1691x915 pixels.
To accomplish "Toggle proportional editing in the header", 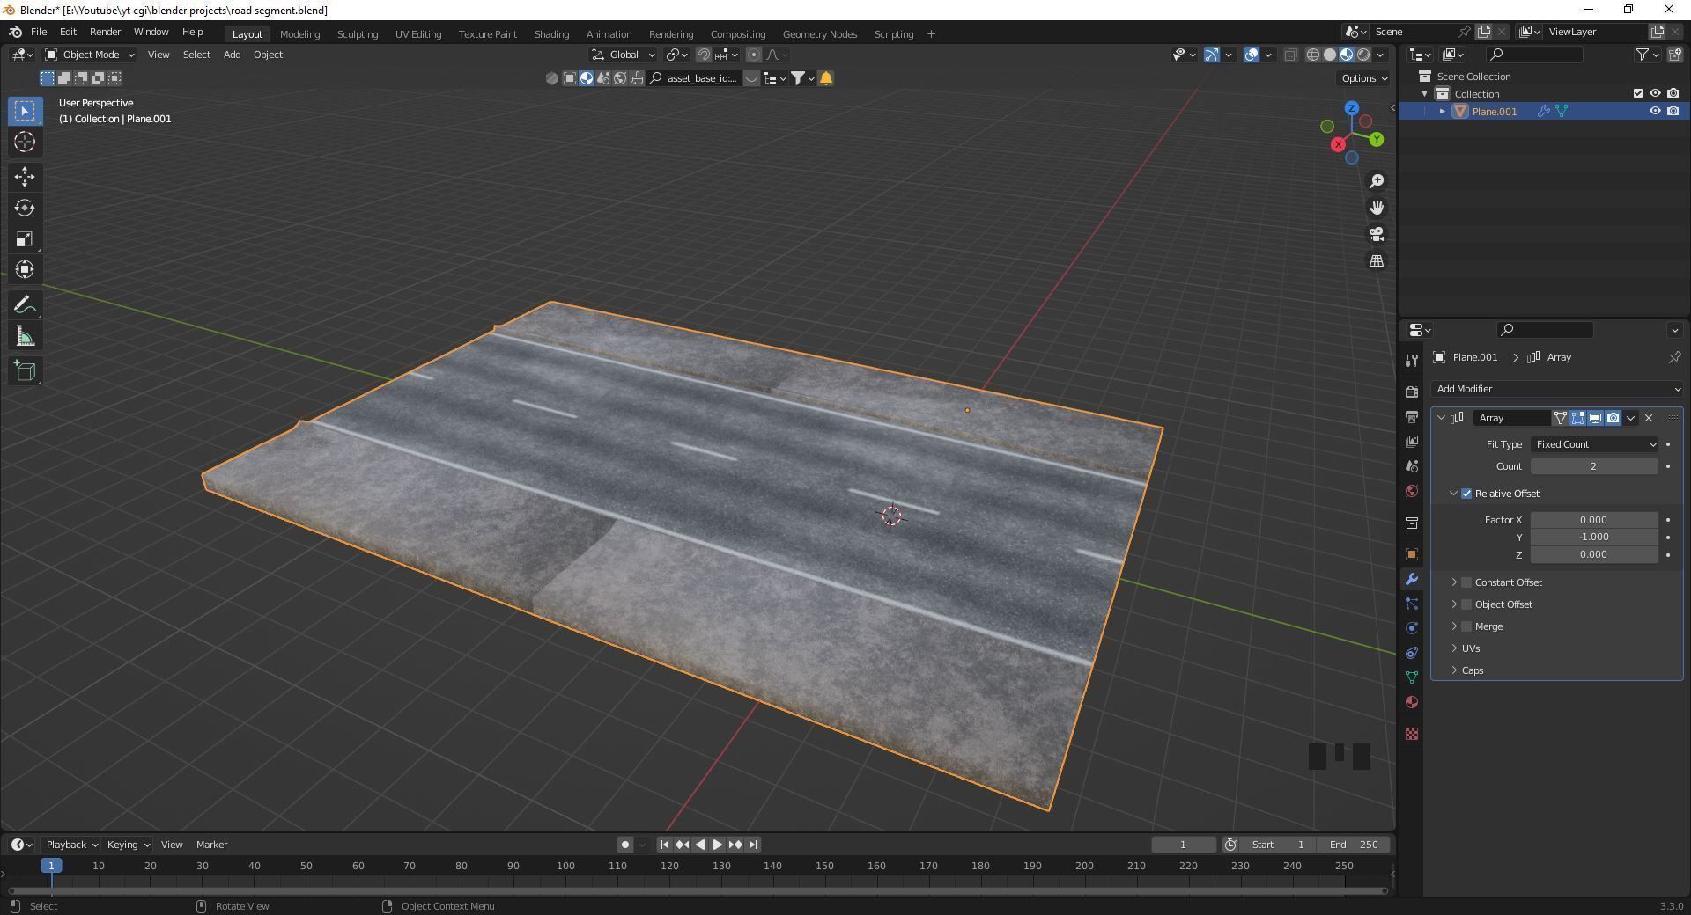I will 754,55.
